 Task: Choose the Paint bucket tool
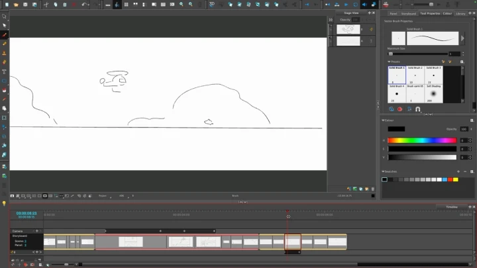tap(5, 89)
